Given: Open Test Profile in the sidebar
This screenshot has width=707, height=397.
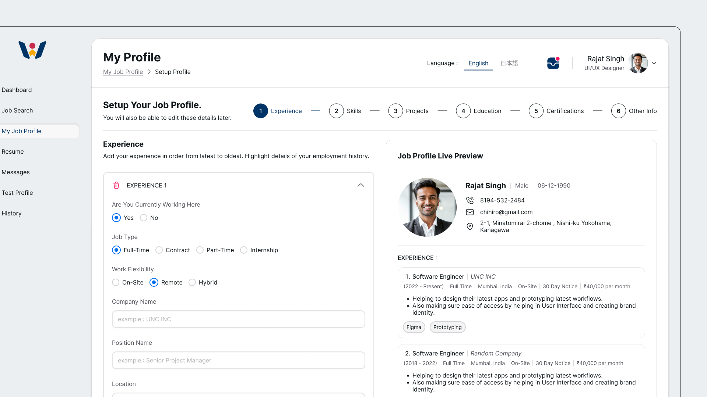Looking at the screenshot, I should 17,193.
